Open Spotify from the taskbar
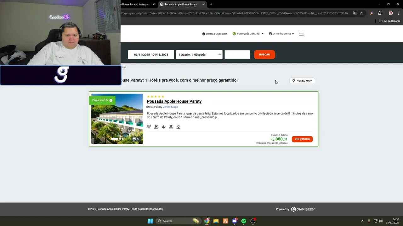This screenshot has width=403, height=226. click(x=244, y=221)
